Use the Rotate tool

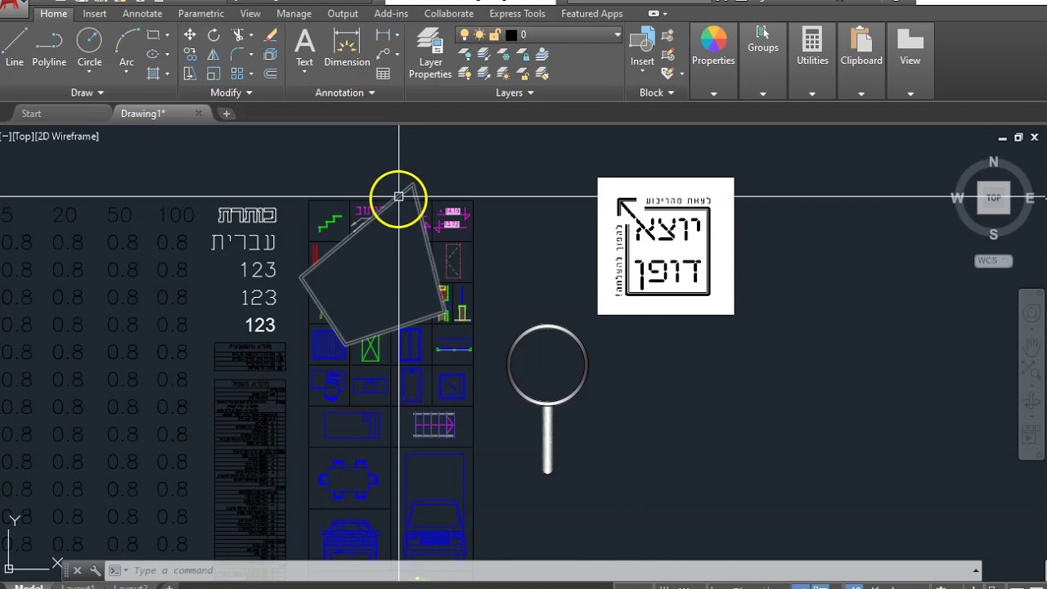click(x=213, y=35)
